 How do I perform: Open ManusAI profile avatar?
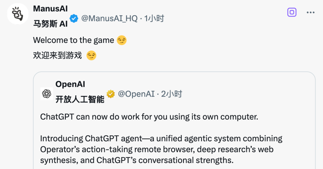[18, 14]
